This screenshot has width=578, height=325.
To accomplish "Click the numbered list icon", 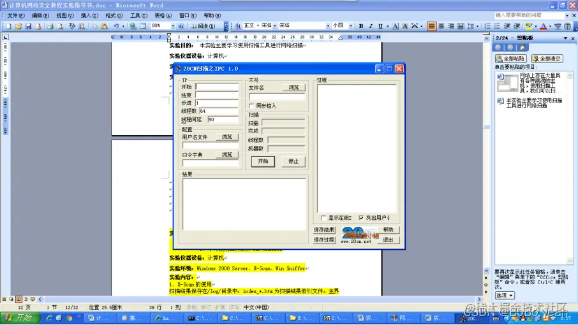I will pyautogui.click(x=487, y=25).
